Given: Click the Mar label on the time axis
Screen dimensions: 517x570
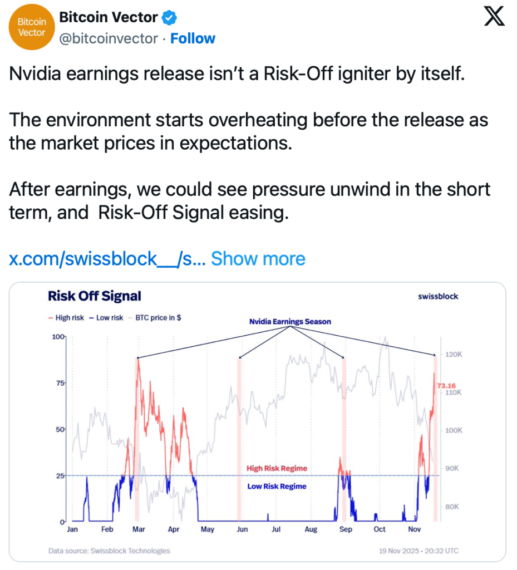Looking at the screenshot, I should (140, 529).
